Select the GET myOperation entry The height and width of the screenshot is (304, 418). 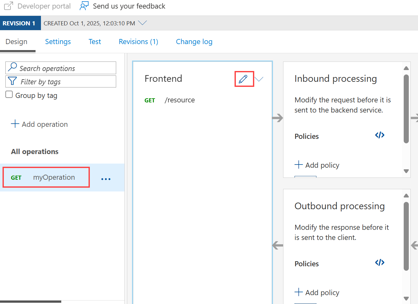pos(46,177)
